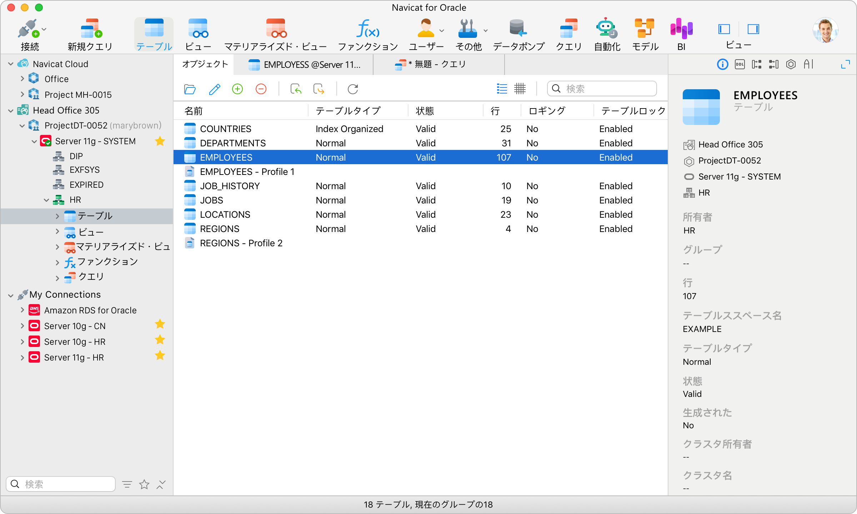Image resolution: width=857 pixels, height=514 pixels.
Task: Open the Function (ファンクション) f(x) icon
Action: tap(368, 29)
